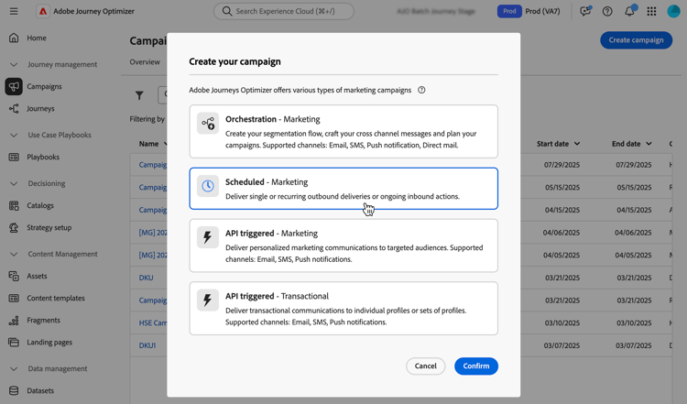687x404 pixels.
Task: Cancel the campaign creation dialog
Action: 425,366
